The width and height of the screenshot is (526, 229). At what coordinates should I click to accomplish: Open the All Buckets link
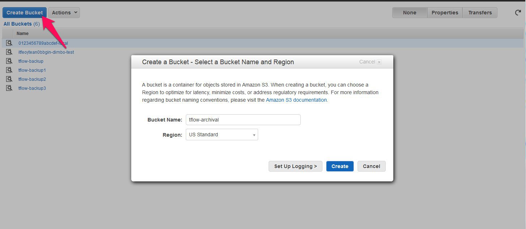click(18, 24)
